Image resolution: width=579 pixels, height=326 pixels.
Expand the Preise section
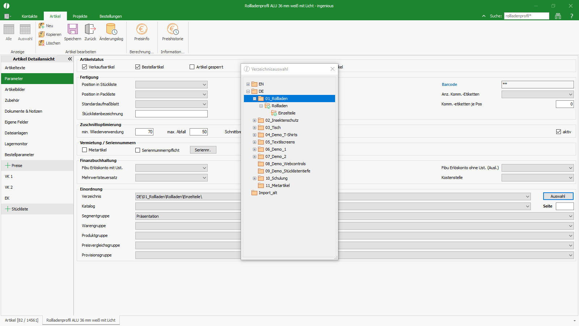(8, 166)
